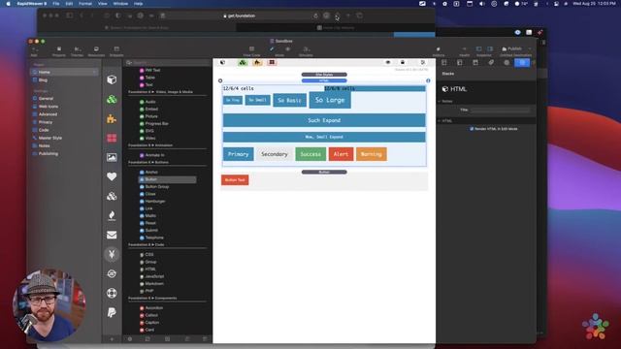Open the File menu
The width and height of the screenshot is (621, 349).
[x=56, y=4]
